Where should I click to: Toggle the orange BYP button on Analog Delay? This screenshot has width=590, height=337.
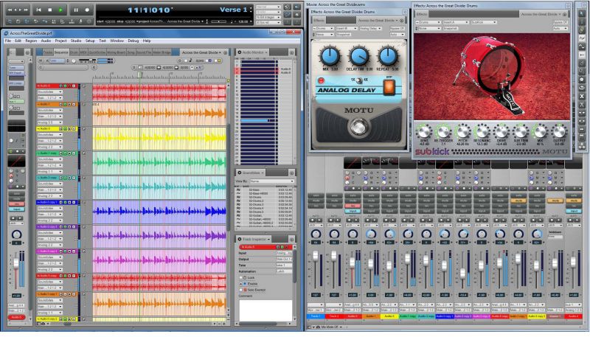[x=389, y=87]
